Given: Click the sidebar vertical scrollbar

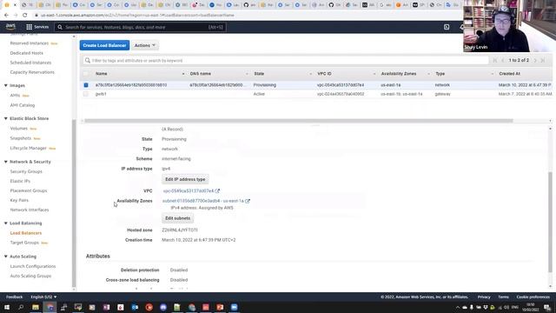Looking at the screenshot, I should pyautogui.click(x=74, y=203).
